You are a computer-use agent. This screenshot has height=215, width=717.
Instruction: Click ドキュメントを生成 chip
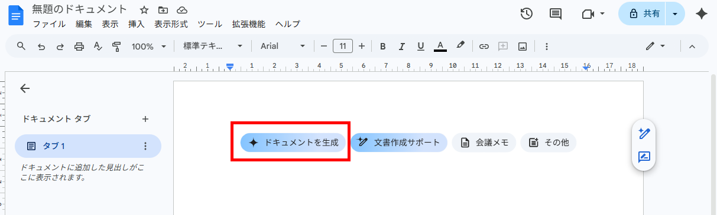[293, 142]
